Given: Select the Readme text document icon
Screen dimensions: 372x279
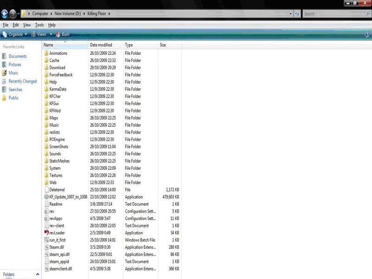Looking at the screenshot, I should tap(46, 204).
